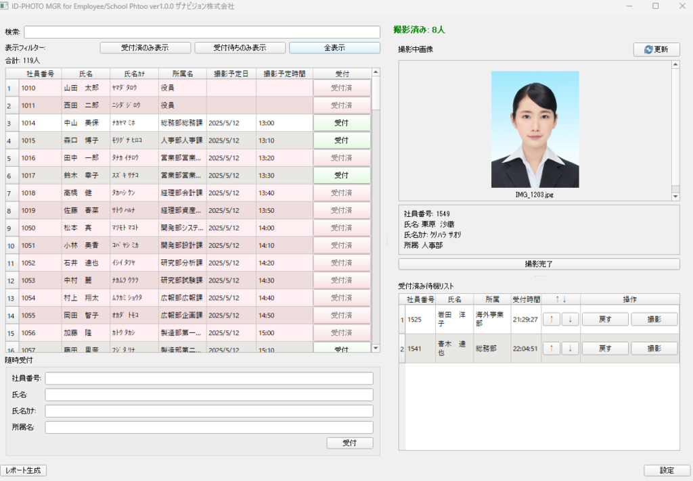This screenshot has height=481, width=693.
Task: Click 受付済 button for 1055 岡田 智子
Action: click(x=342, y=315)
